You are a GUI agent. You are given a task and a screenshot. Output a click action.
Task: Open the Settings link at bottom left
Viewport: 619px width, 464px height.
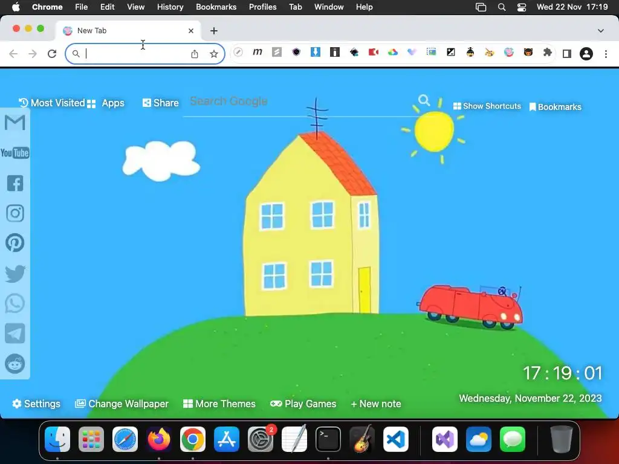click(36, 404)
